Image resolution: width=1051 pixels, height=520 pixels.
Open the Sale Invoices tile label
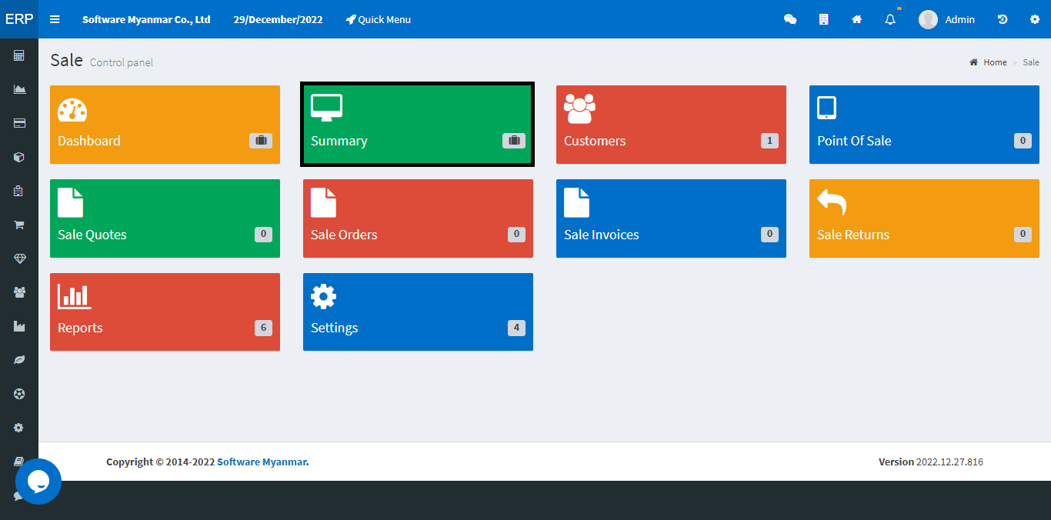click(x=602, y=235)
